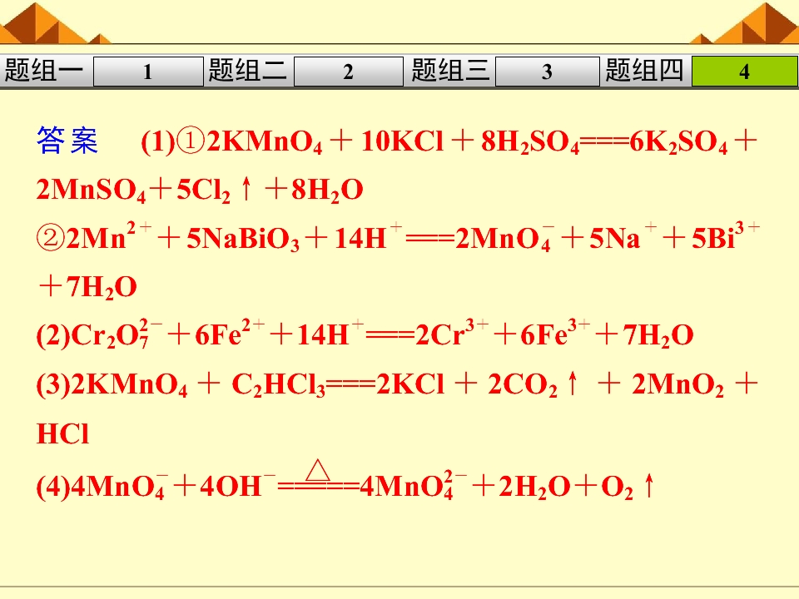Viewport: 799px width, 599px height.
Task: Click the 题组二 group label
Action: [x=248, y=70]
